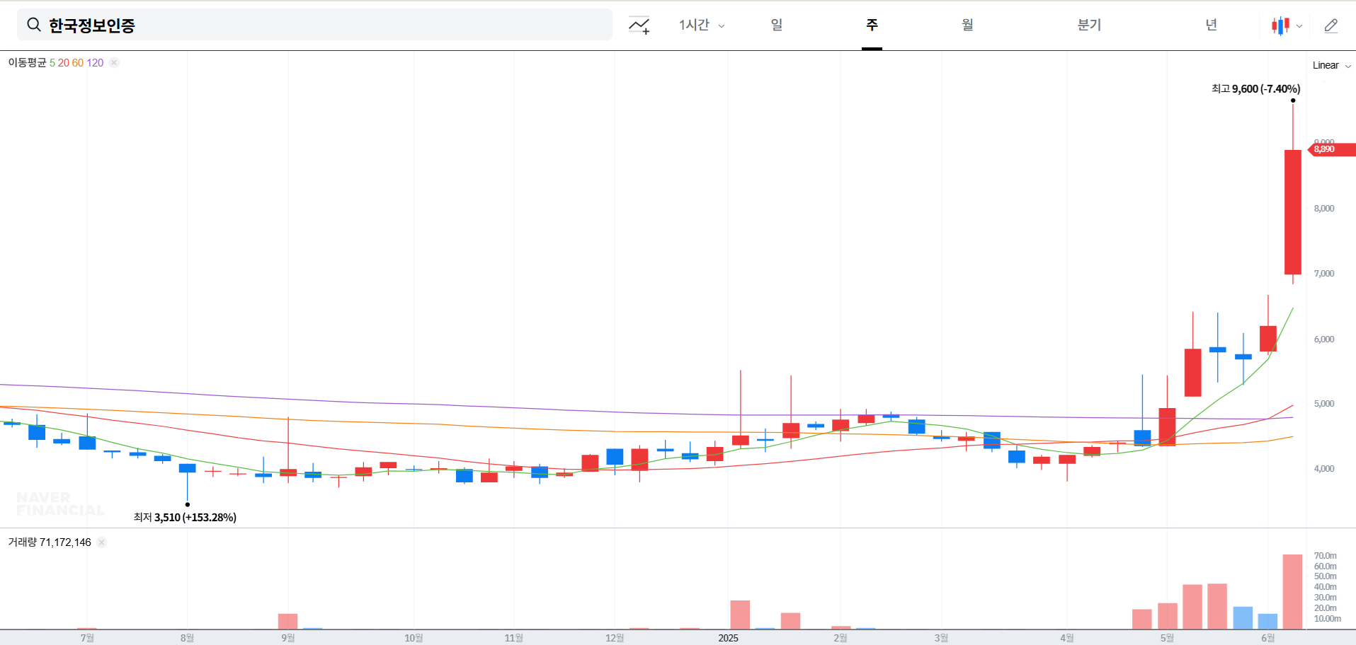Viewport: 1356px width, 645px height.
Task: Click the moving average 5 period value
Action: coord(52,62)
